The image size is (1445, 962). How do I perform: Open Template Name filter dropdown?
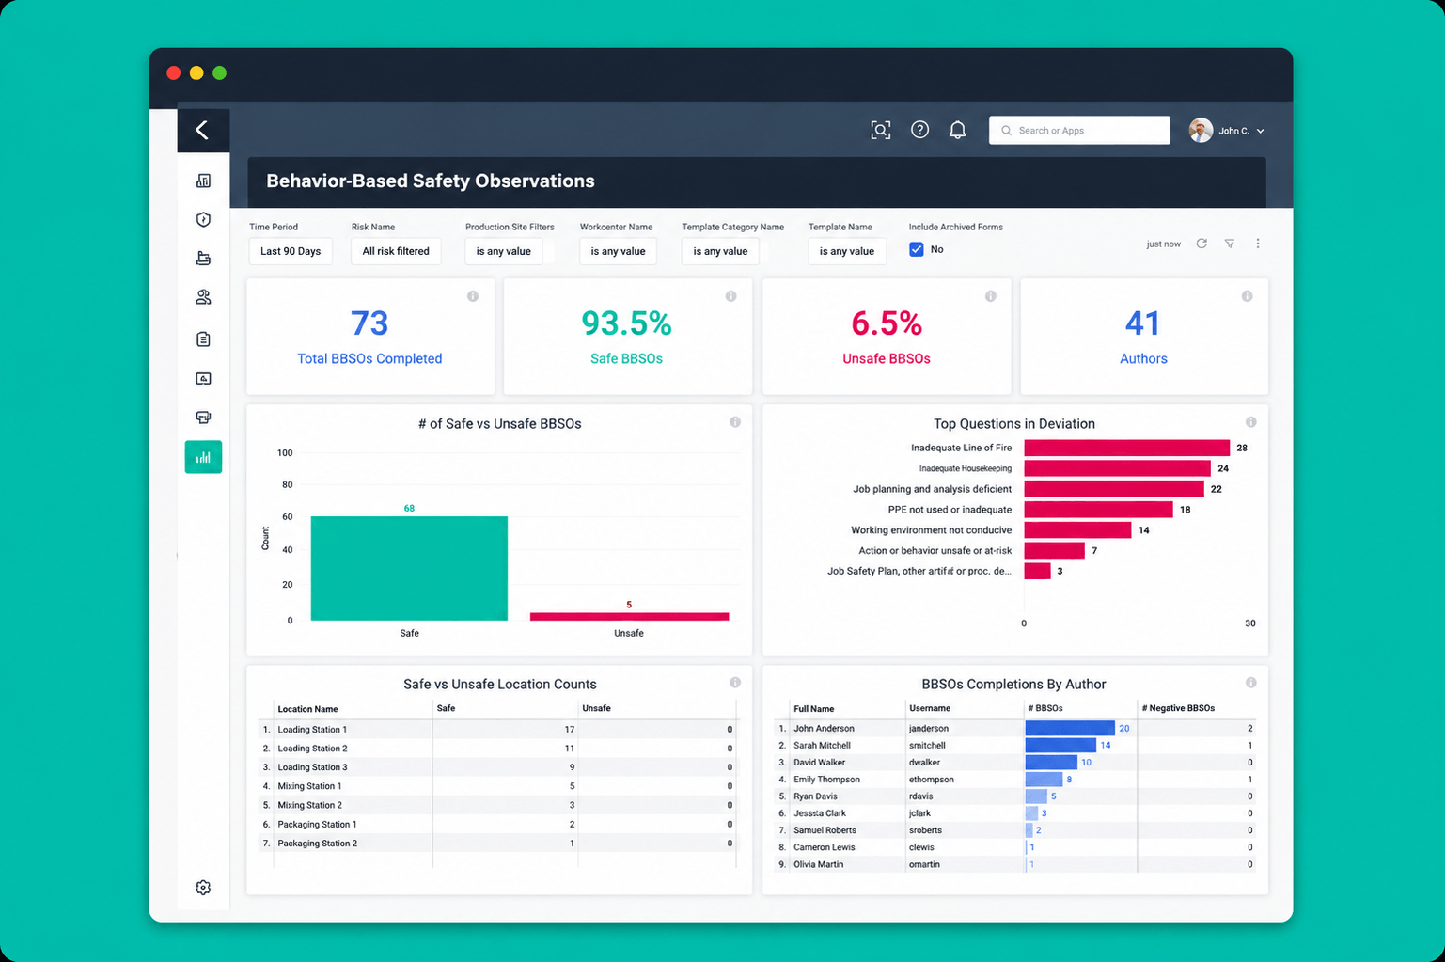point(847,251)
